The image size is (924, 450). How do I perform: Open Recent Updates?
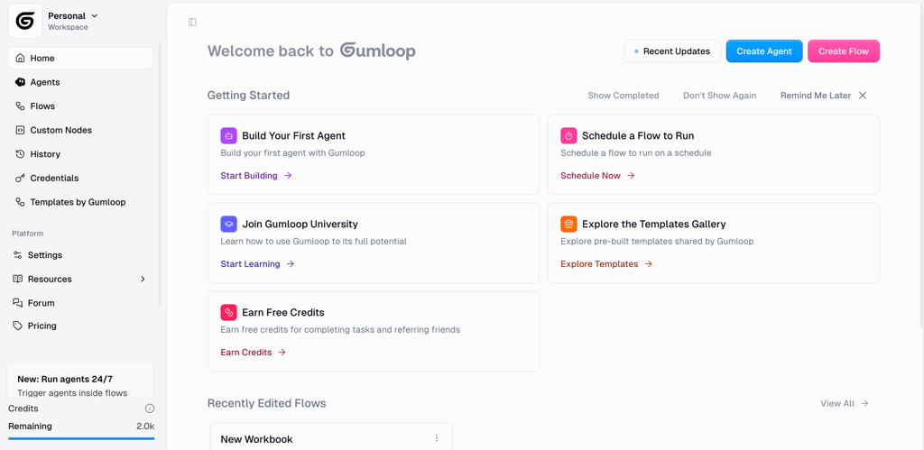point(672,51)
